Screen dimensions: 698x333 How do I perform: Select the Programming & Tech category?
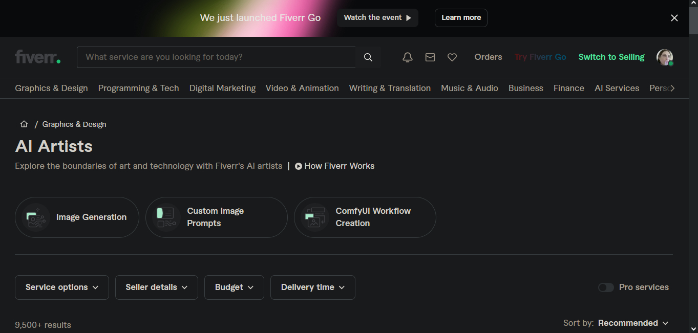tap(138, 88)
